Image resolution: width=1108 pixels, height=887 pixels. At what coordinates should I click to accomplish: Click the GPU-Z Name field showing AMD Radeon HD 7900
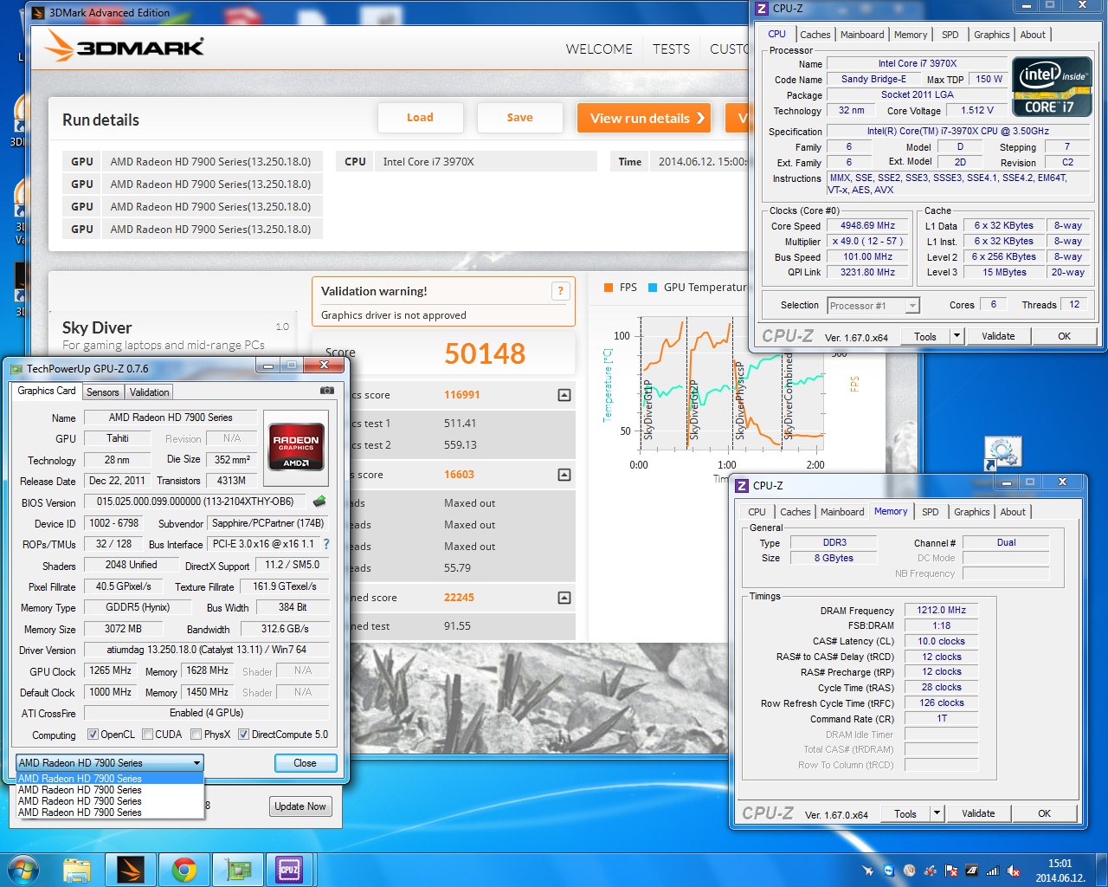171,418
